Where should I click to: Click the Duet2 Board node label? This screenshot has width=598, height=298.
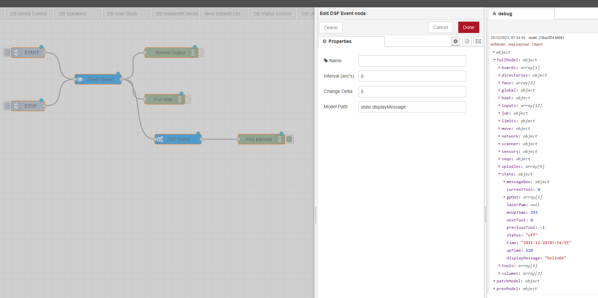coord(100,79)
